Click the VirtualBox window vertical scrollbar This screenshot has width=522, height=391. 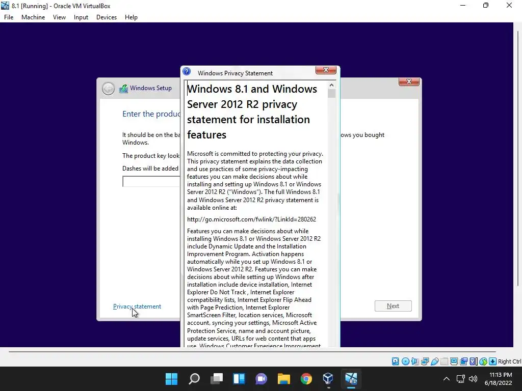518,158
